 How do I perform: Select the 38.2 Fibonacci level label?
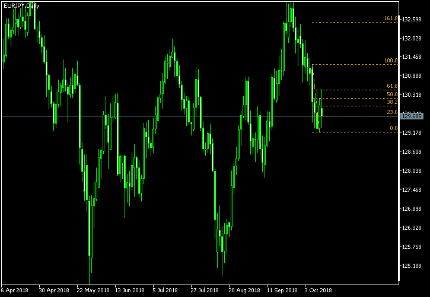[x=392, y=102]
